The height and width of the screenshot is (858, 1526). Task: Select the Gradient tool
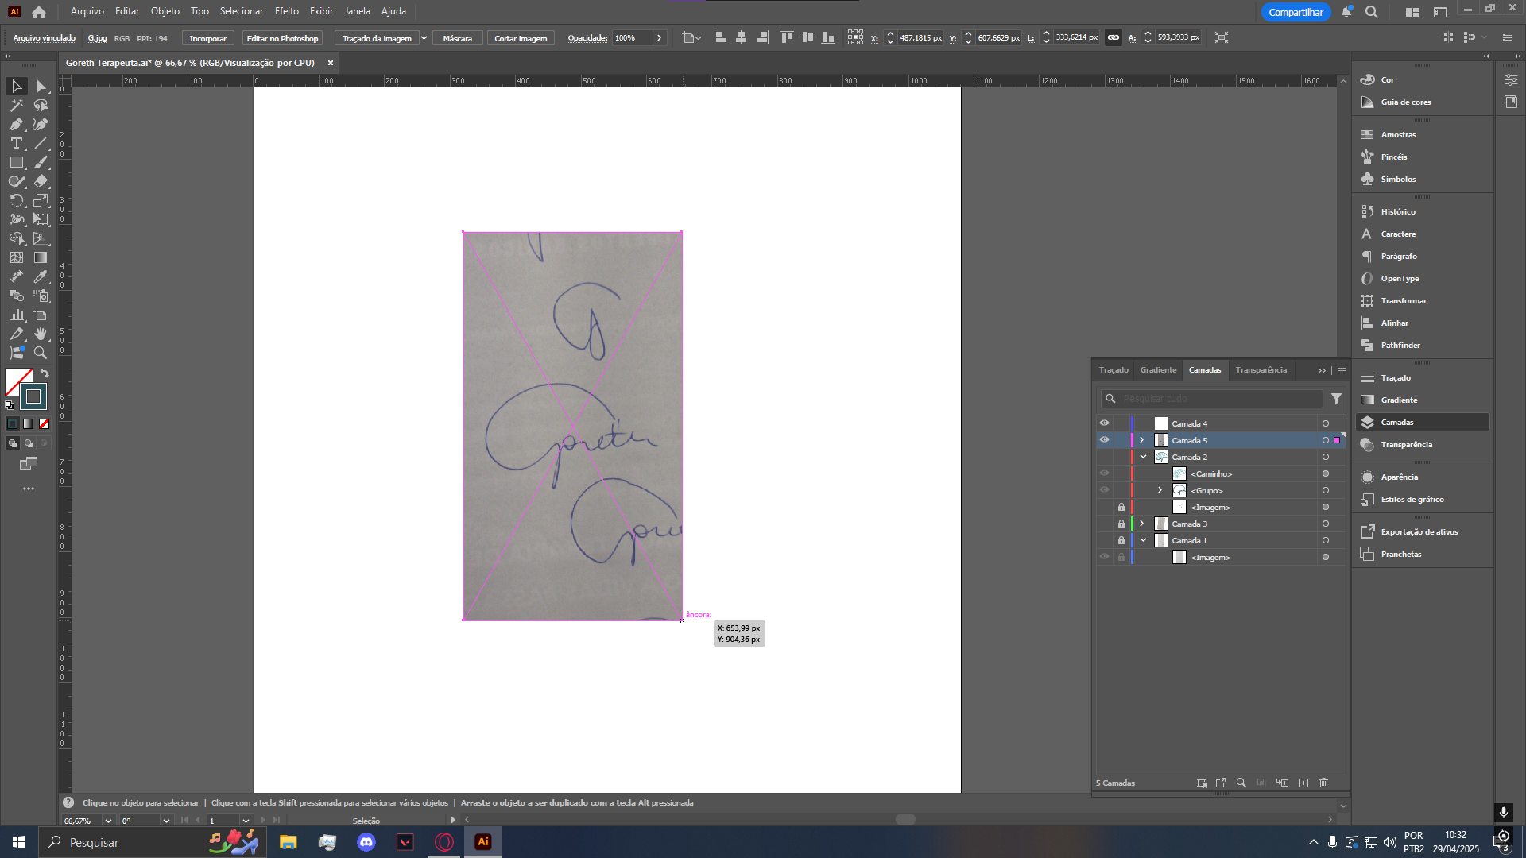[41, 257]
